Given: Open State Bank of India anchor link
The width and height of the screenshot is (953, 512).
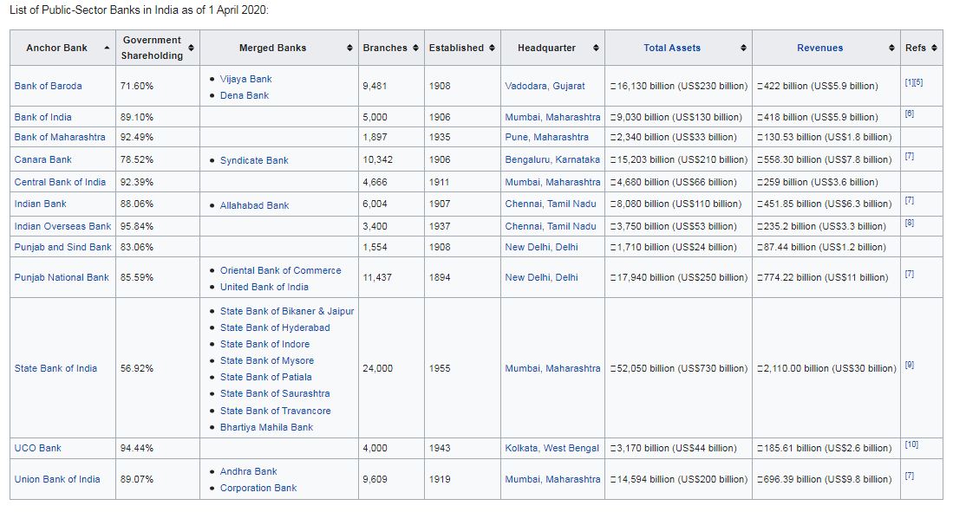Looking at the screenshot, I should [x=55, y=368].
